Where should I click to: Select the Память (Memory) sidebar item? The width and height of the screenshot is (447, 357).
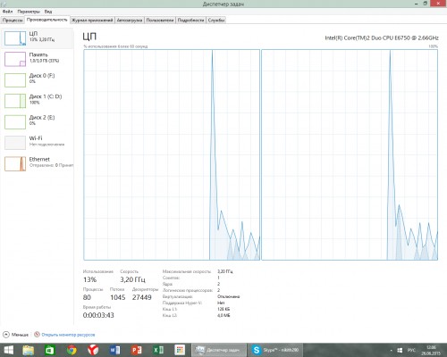38,59
